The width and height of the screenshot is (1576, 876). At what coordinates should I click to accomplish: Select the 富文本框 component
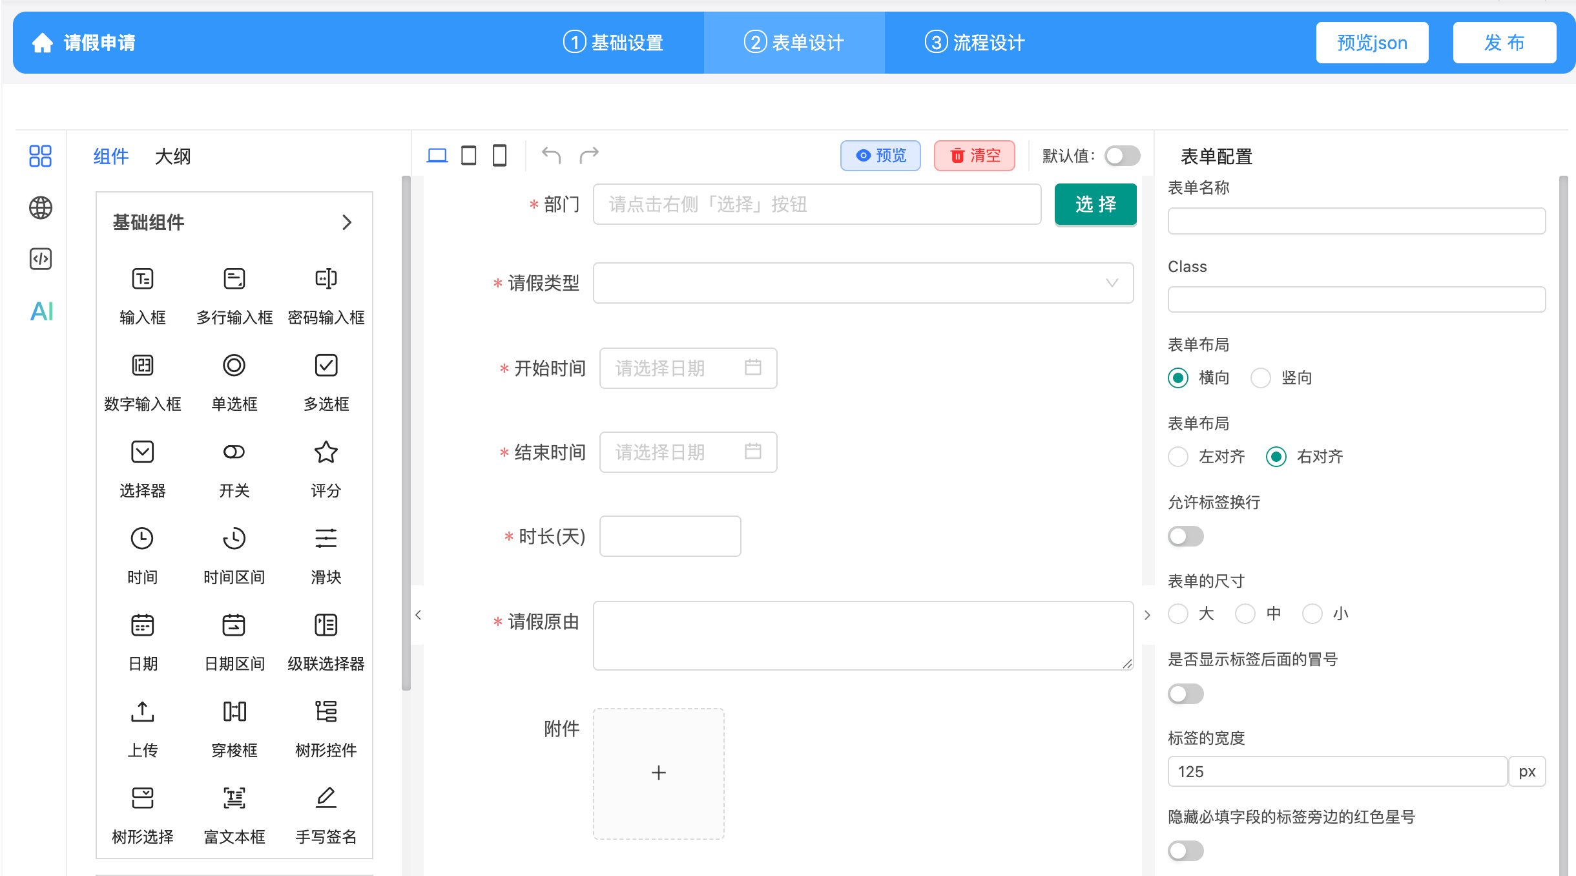pyautogui.click(x=234, y=815)
